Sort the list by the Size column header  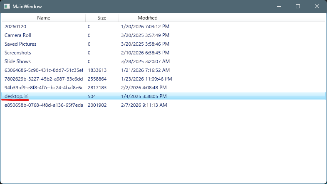(102, 18)
